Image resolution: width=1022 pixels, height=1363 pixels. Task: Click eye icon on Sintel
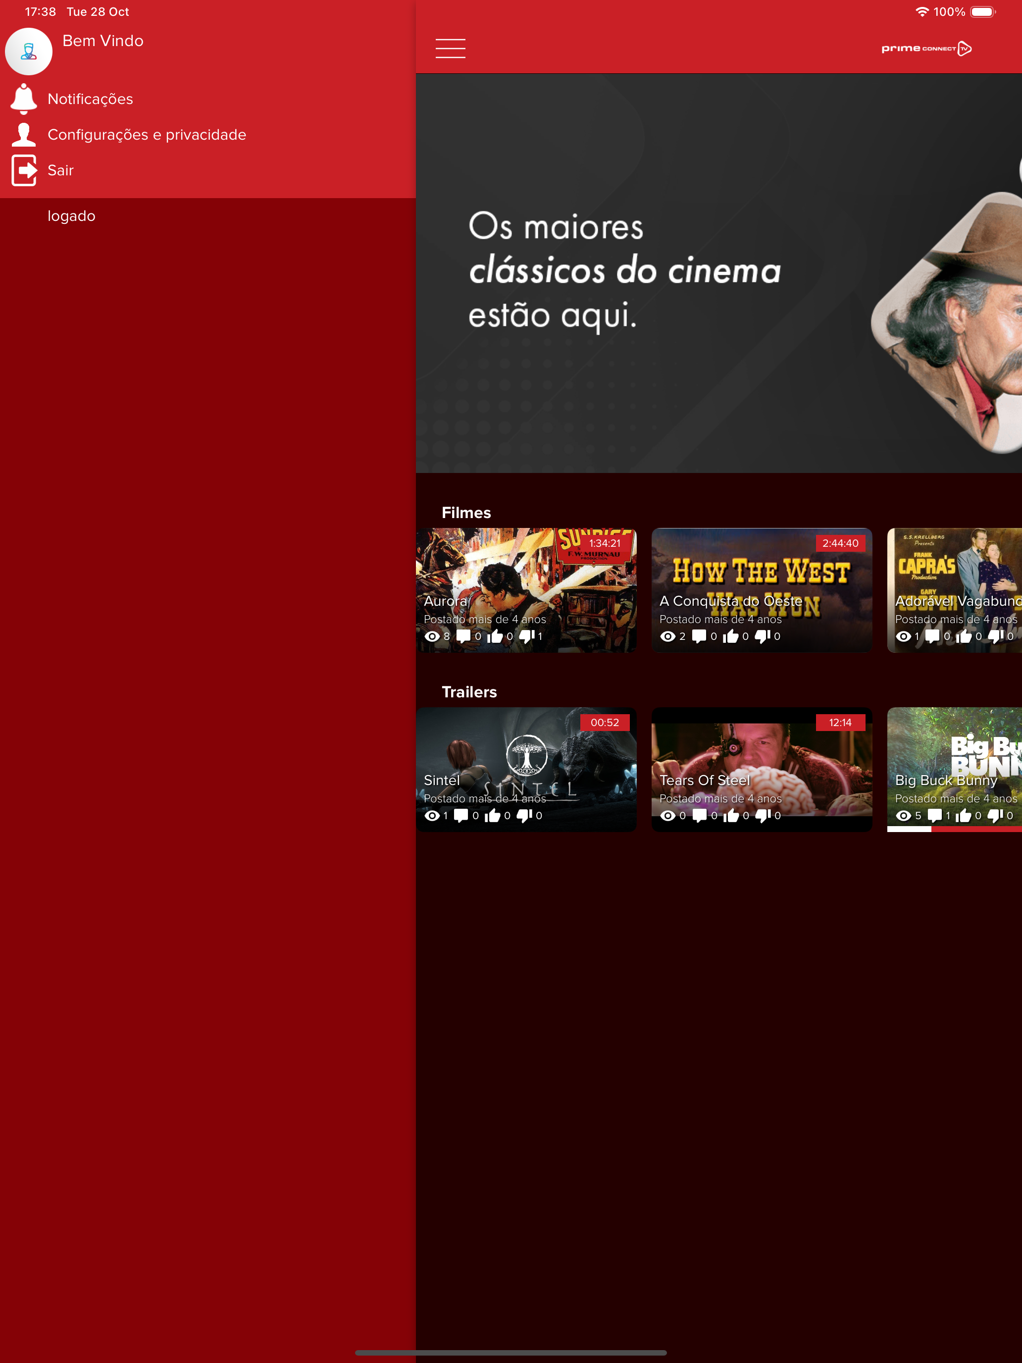pyautogui.click(x=432, y=816)
